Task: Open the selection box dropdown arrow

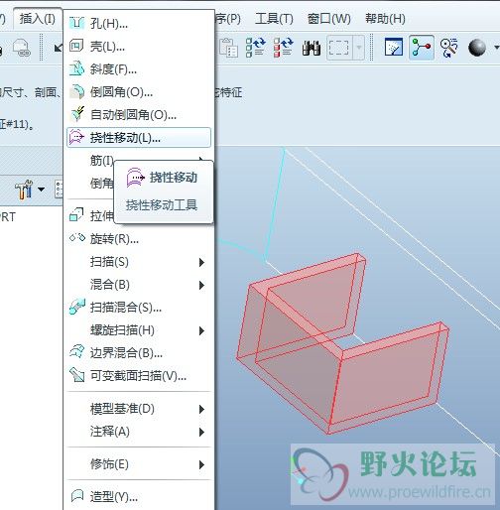Action: [x=359, y=48]
